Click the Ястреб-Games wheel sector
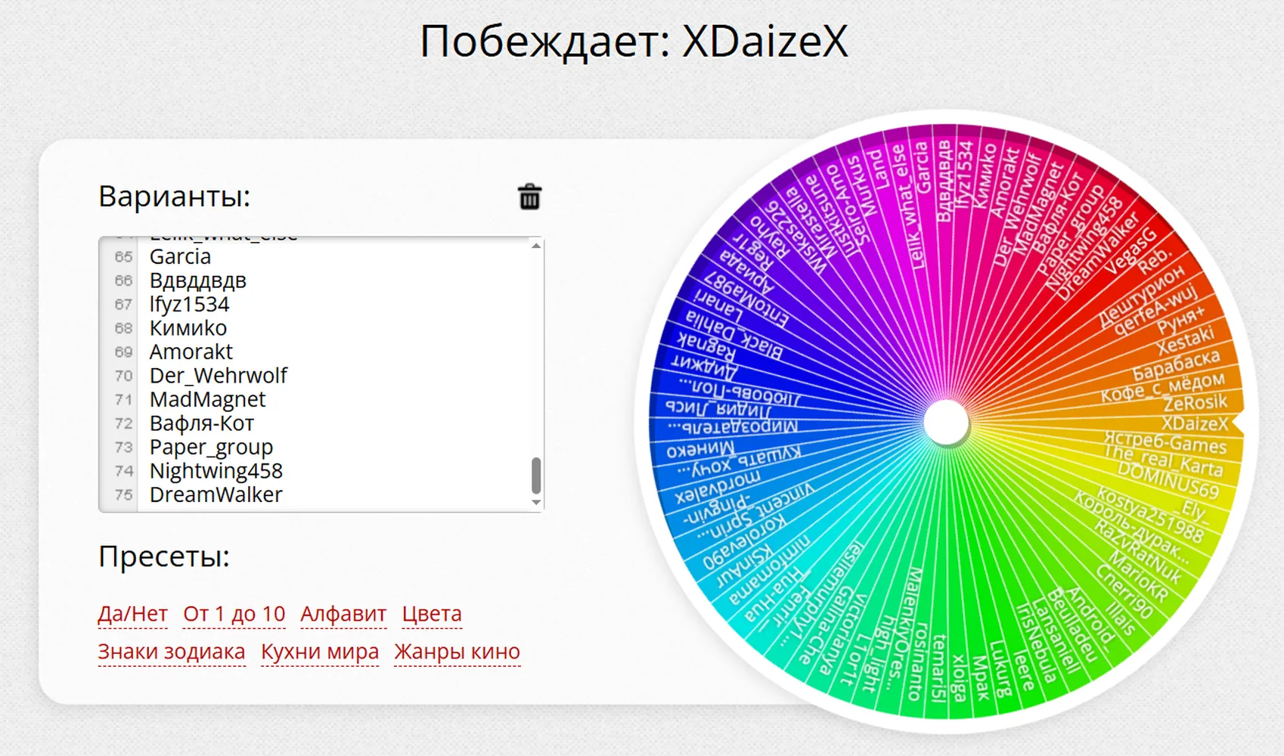The image size is (1284, 756). [x=1165, y=442]
